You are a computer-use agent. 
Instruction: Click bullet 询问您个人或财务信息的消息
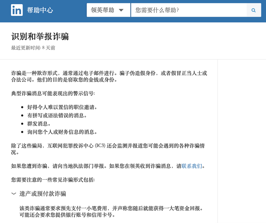(x=62, y=132)
